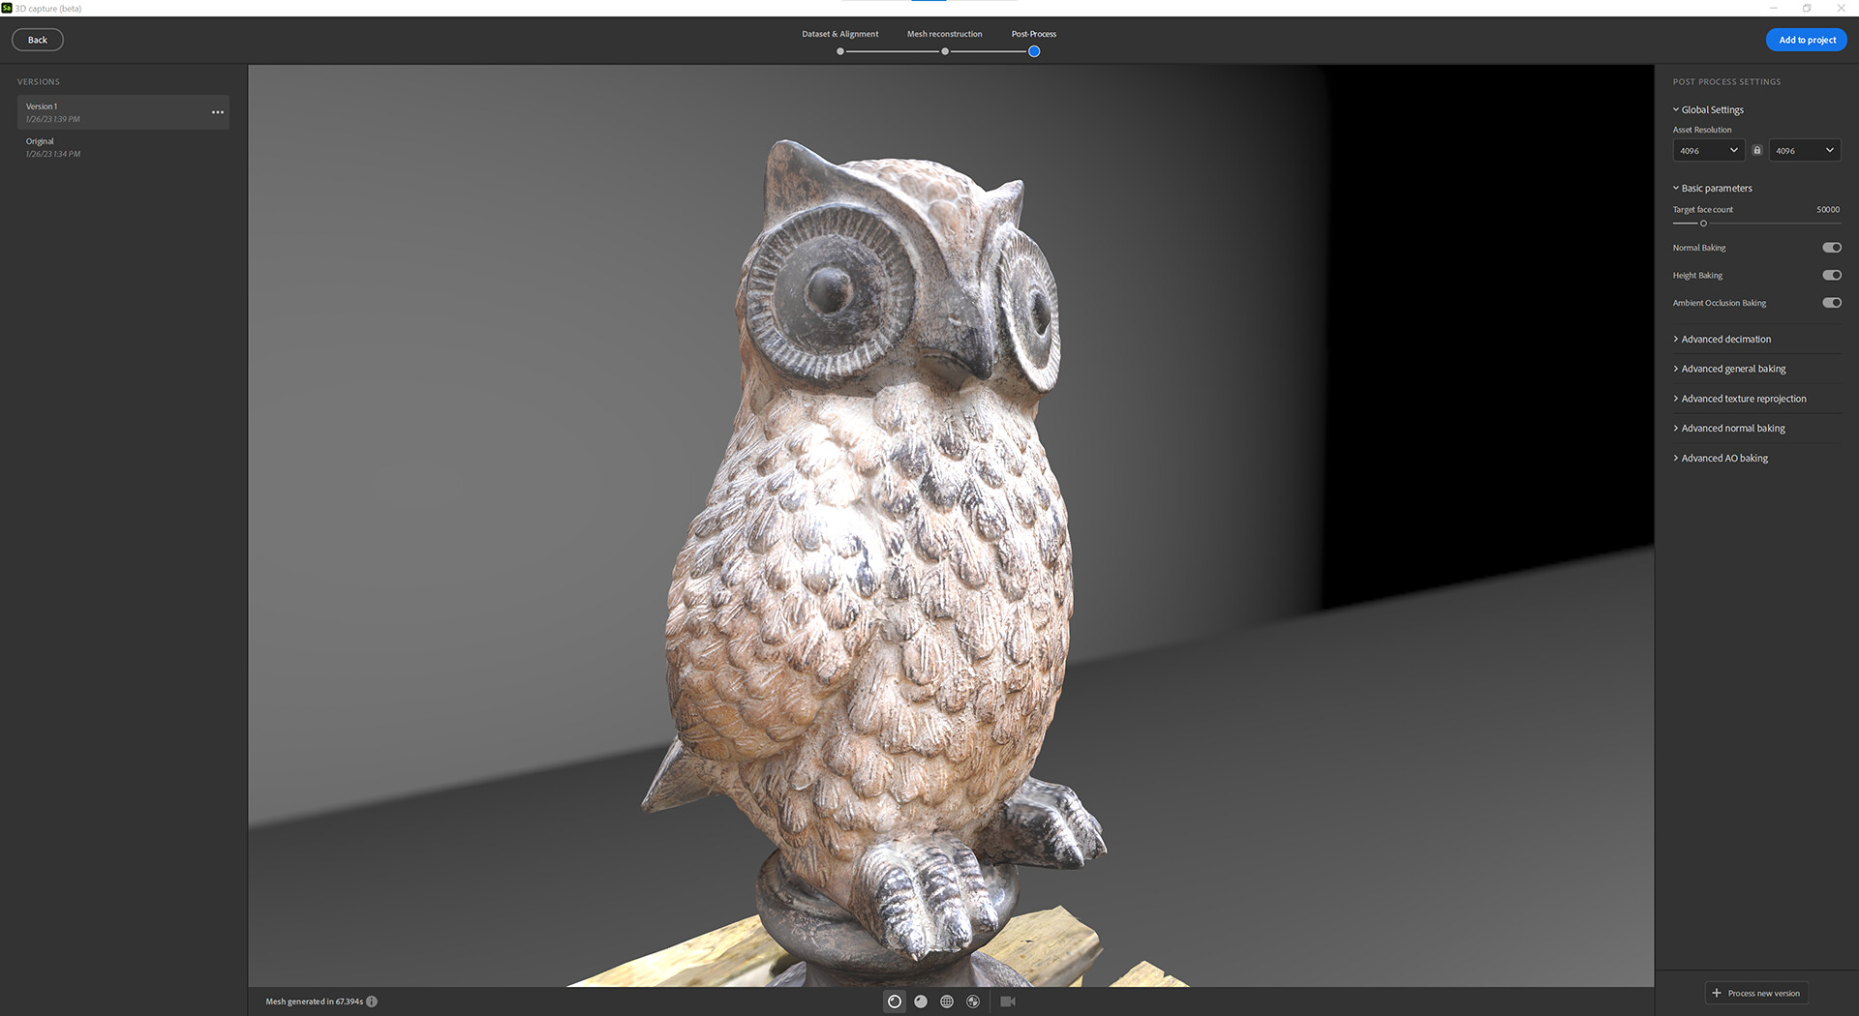Turn off Height Baking
Image resolution: width=1859 pixels, height=1016 pixels.
(x=1831, y=275)
